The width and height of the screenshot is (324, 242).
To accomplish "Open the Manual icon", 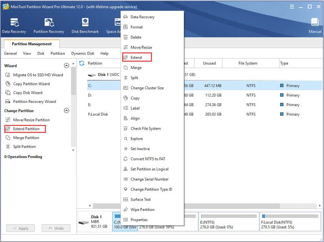I will (x=315, y=26).
